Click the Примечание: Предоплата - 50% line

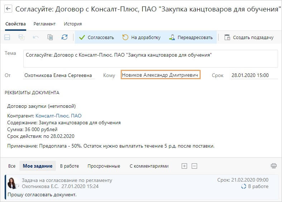111,146
